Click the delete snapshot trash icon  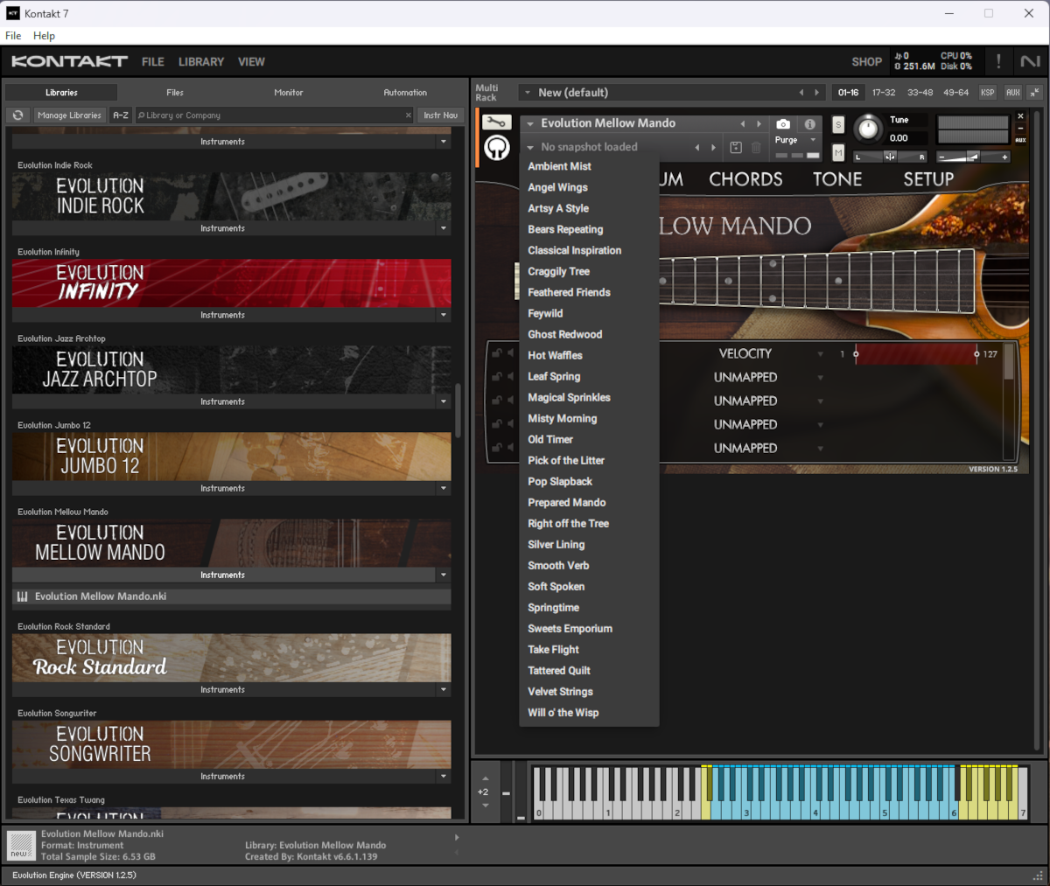[x=757, y=148]
